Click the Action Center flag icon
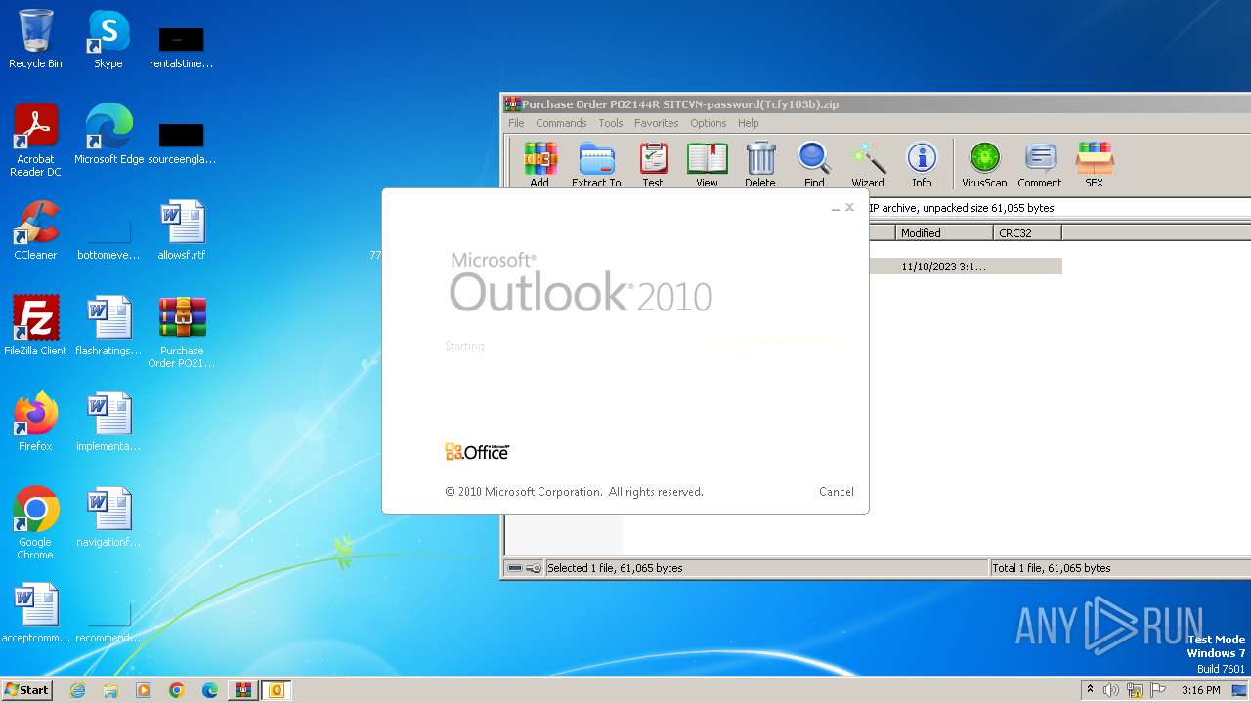 1158,690
